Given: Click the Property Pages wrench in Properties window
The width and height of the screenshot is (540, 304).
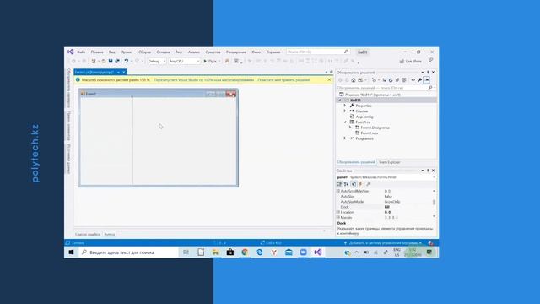Looking at the screenshot, I should pos(368,184).
